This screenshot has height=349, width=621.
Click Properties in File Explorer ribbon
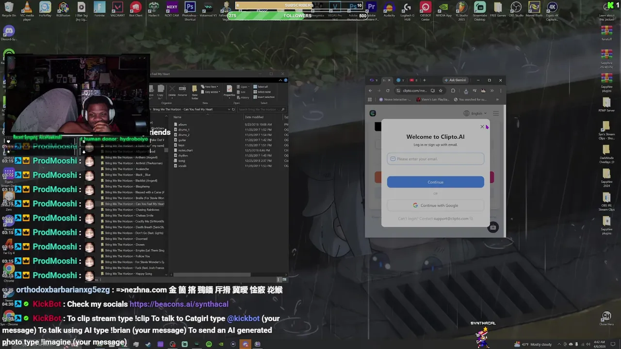pyautogui.click(x=229, y=91)
